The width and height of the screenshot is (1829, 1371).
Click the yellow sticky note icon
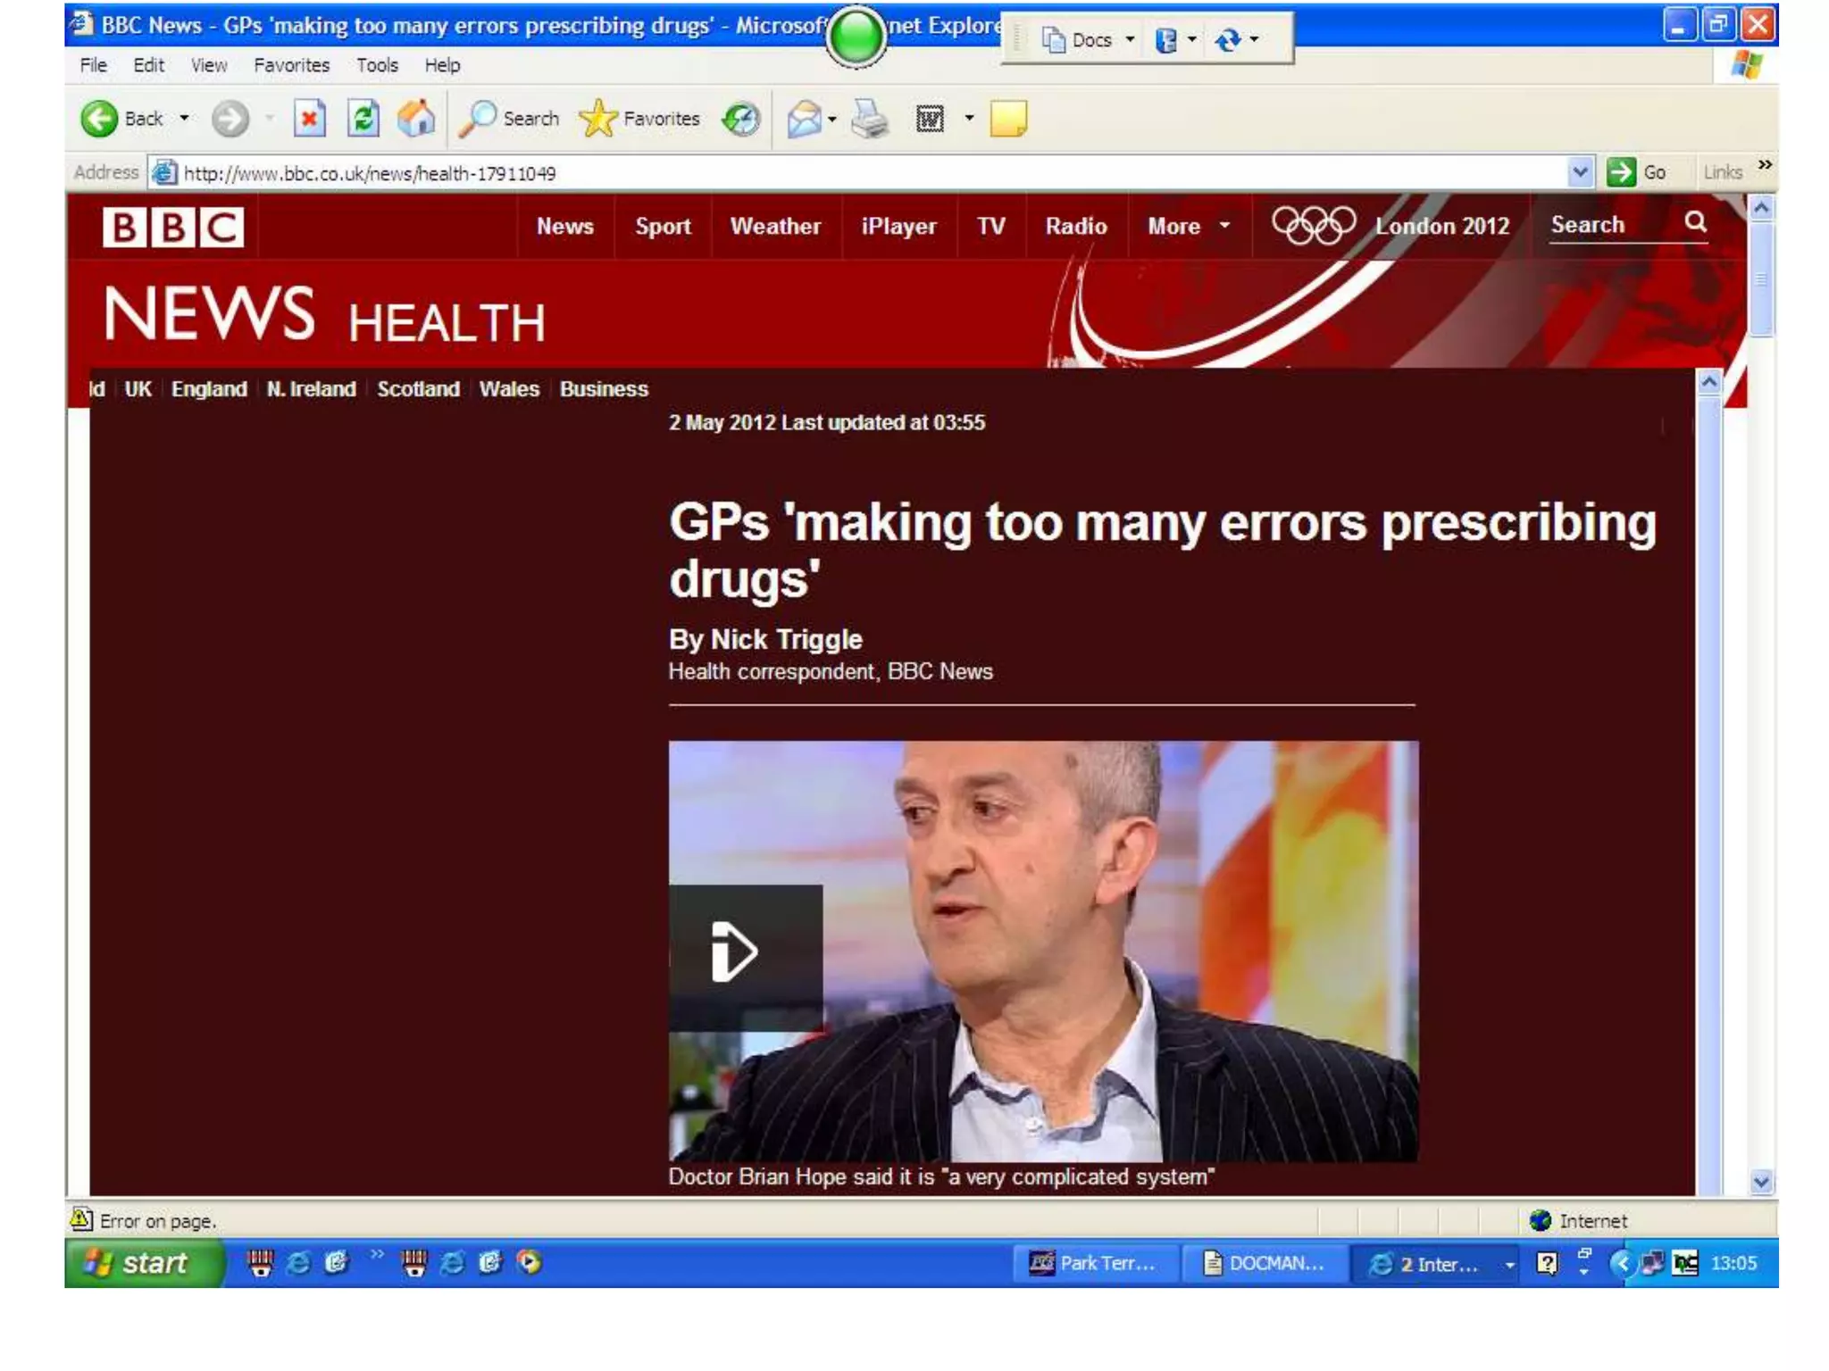click(1008, 119)
